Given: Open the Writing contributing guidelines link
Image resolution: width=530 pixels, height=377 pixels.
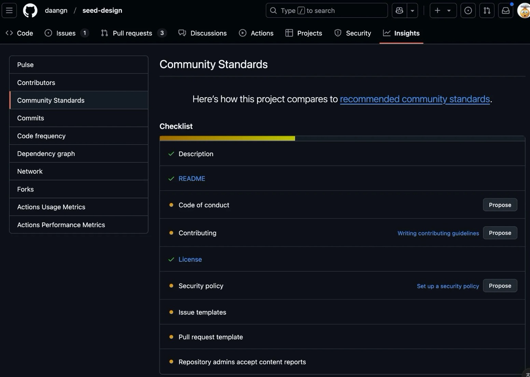Looking at the screenshot, I should pyautogui.click(x=438, y=233).
